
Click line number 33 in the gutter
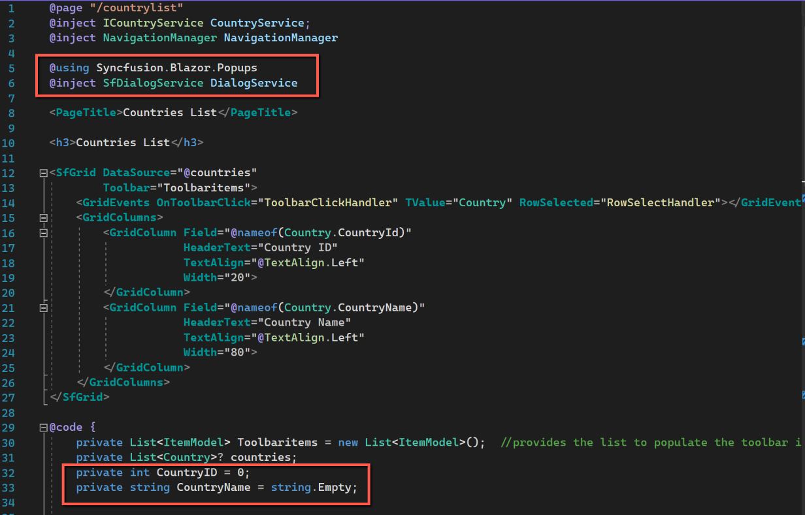click(11, 487)
